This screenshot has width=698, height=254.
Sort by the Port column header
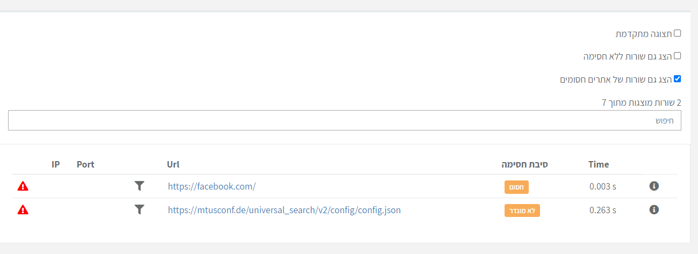(x=85, y=164)
